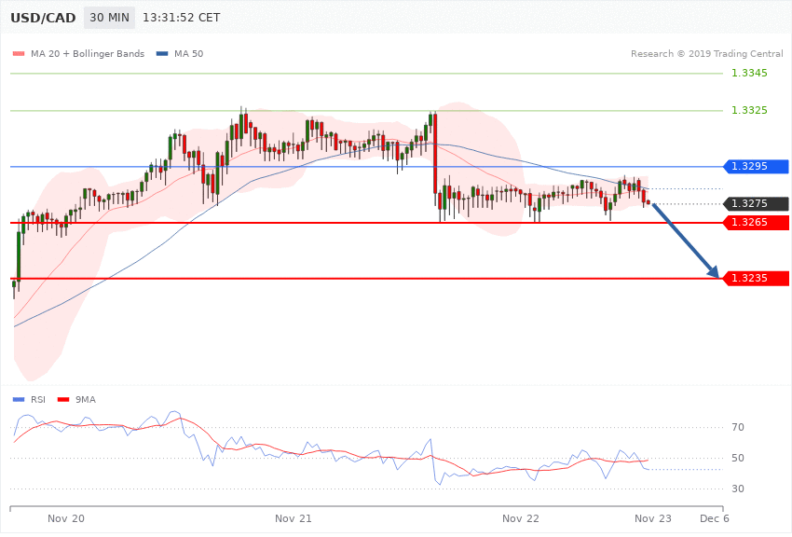Click the black 1.3275 current price tag
The height and width of the screenshot is (537, 792).
(757, 203)
